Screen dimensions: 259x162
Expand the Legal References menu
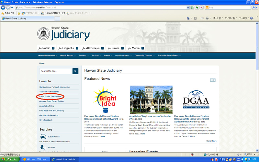point(123,55)
